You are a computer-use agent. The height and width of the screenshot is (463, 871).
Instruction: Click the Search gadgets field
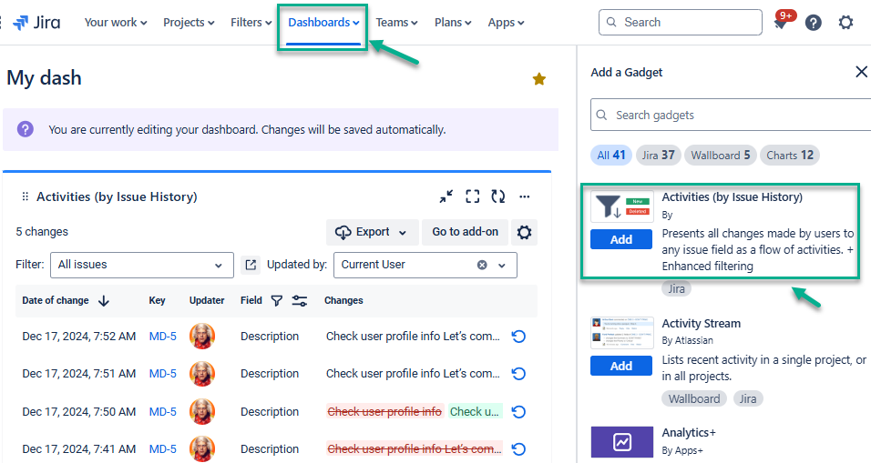[x=731, y=115]
